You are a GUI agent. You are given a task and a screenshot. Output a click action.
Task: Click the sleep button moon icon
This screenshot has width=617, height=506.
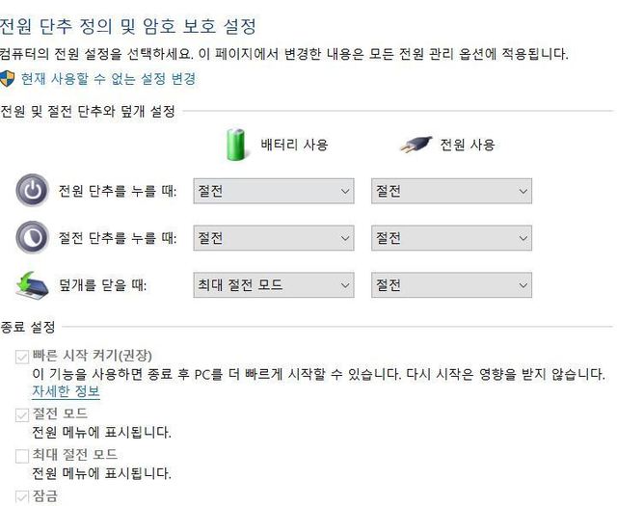point(31,236)
